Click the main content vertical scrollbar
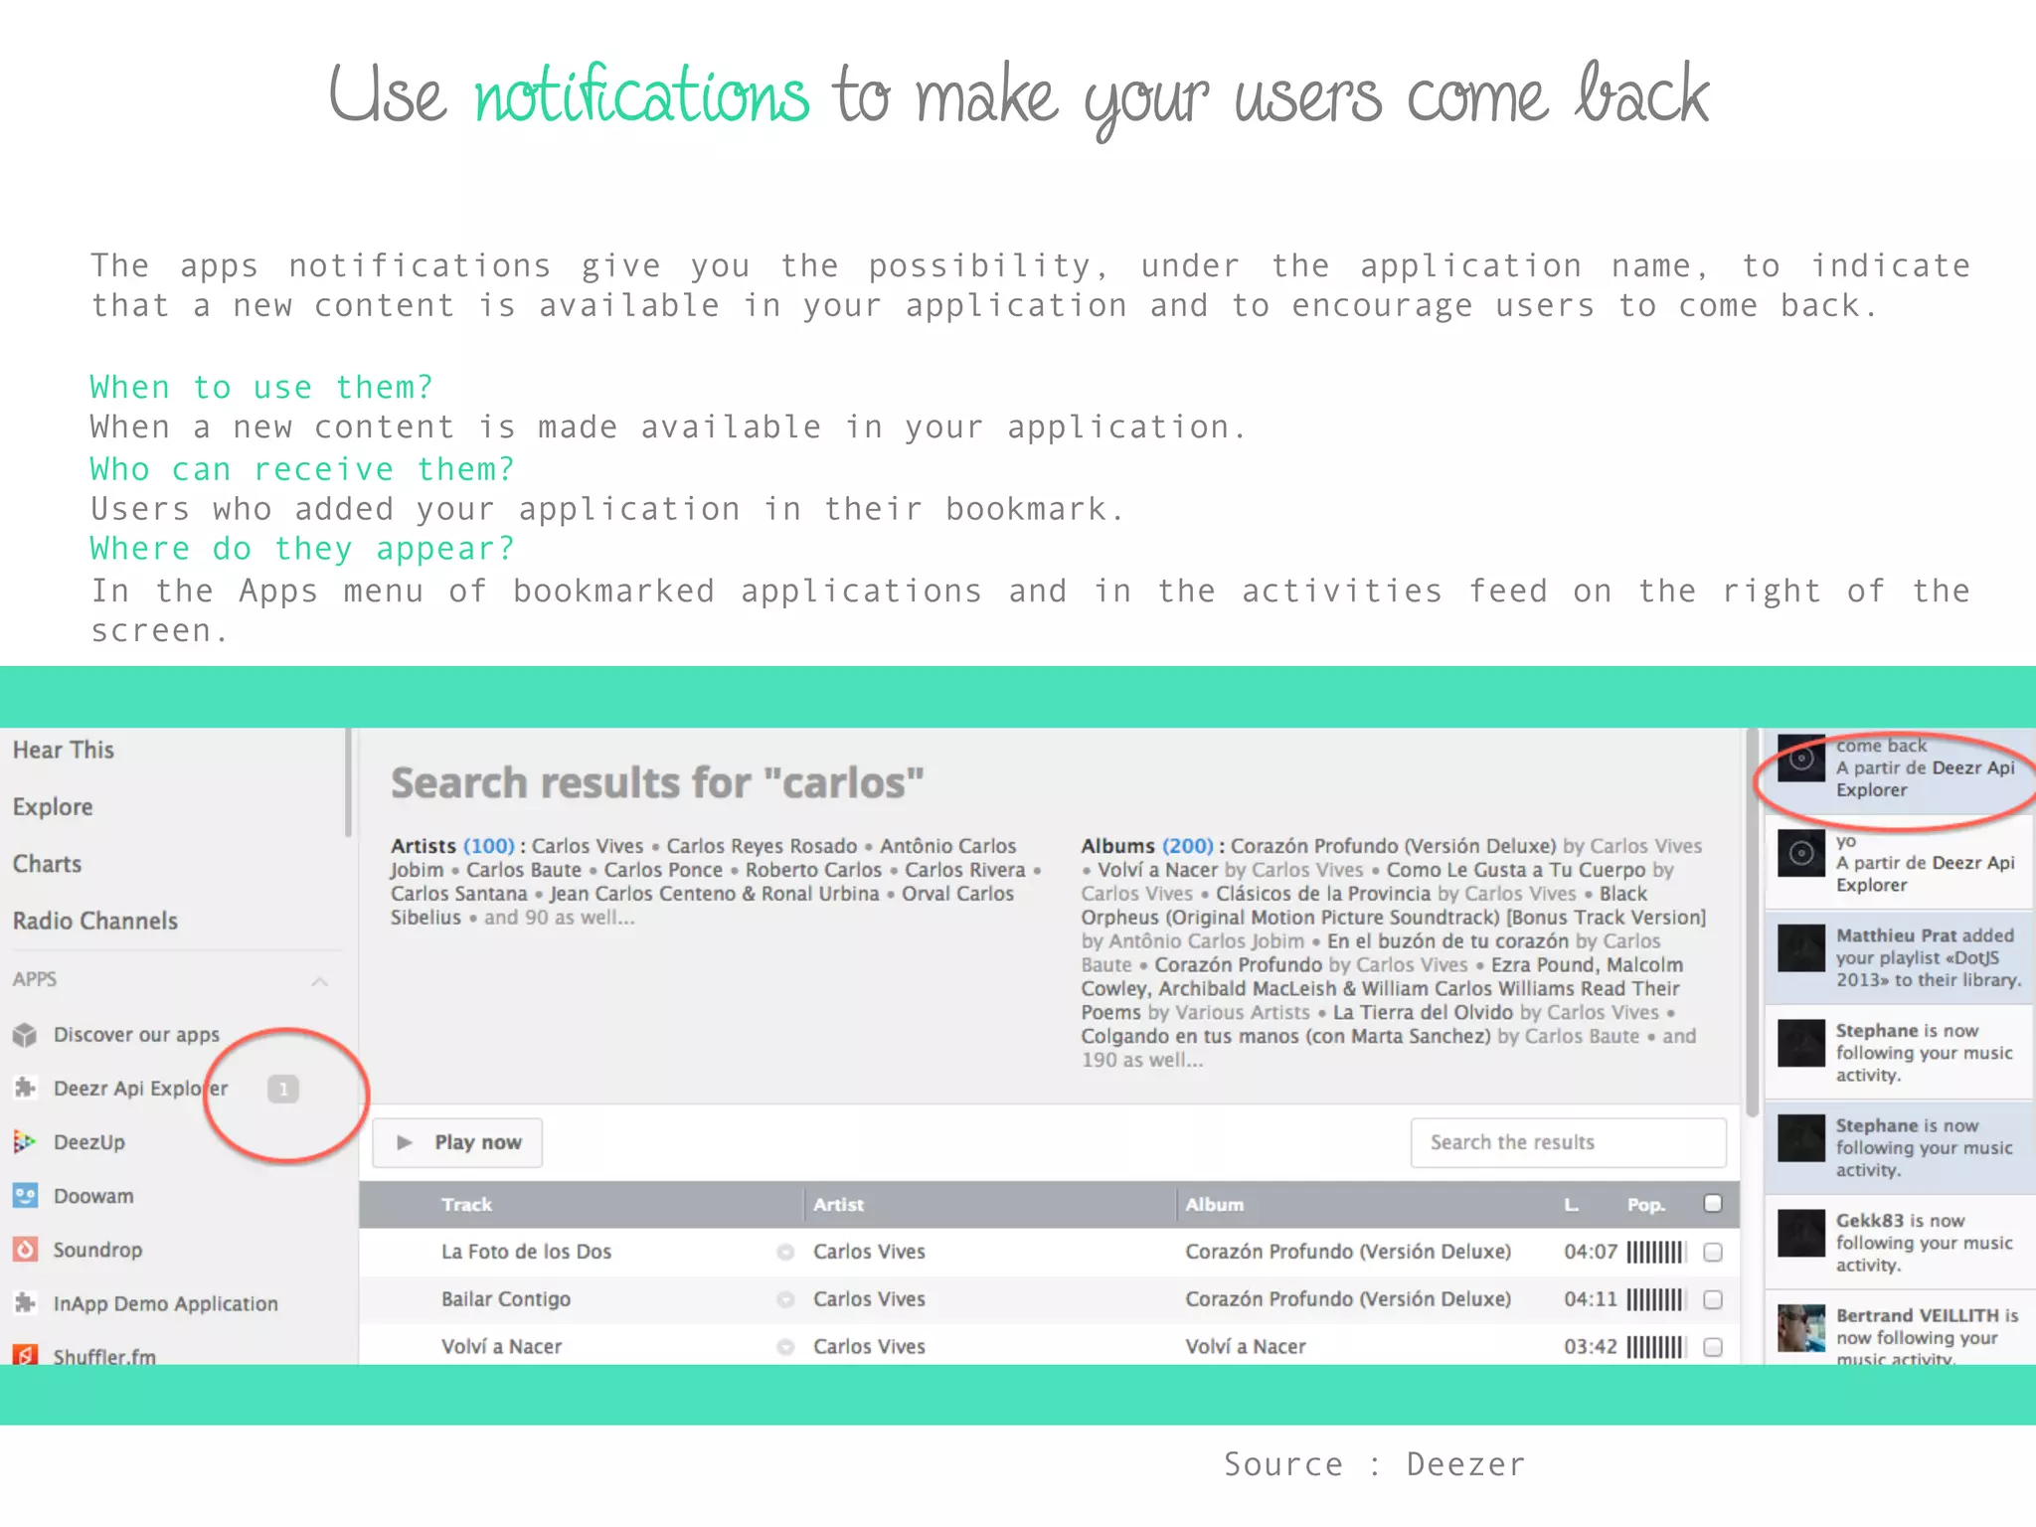 [1752, 922]
